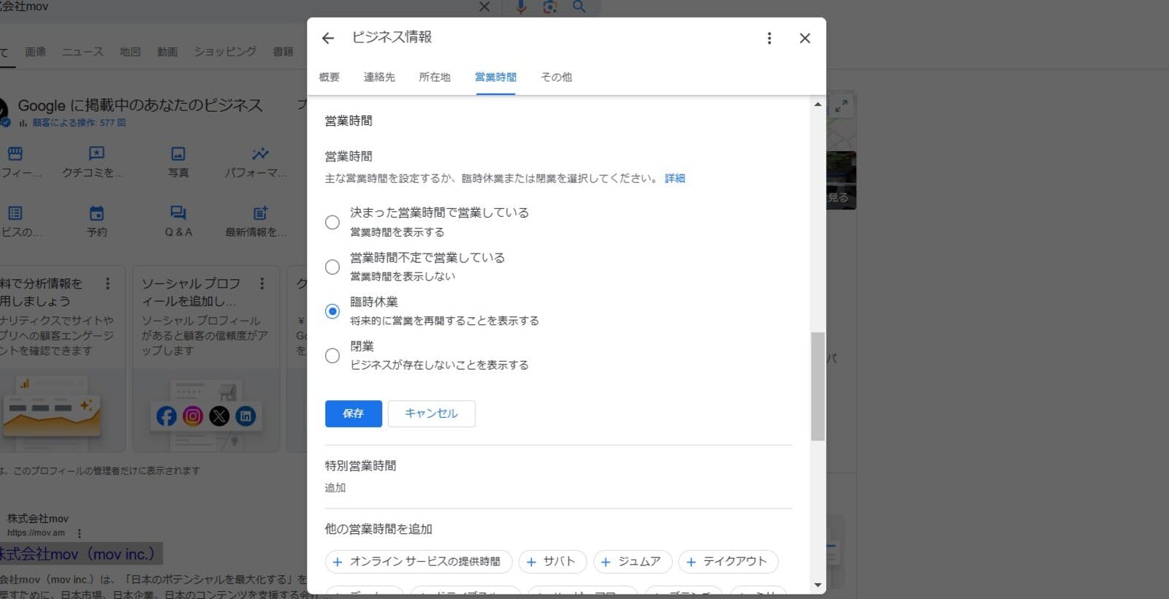Open the ニュース search tab
The width and height of the screenshot is (1169, 599).
click(x=83, y=52)
